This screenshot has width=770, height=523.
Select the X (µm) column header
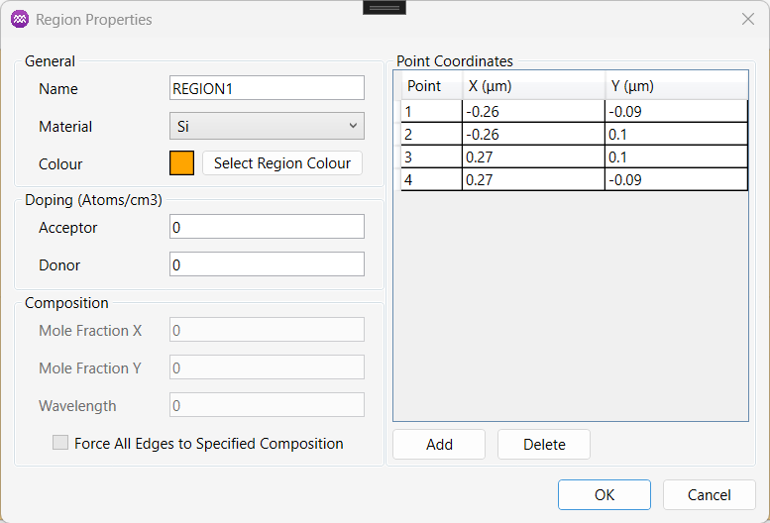click(x=534, y=86)
